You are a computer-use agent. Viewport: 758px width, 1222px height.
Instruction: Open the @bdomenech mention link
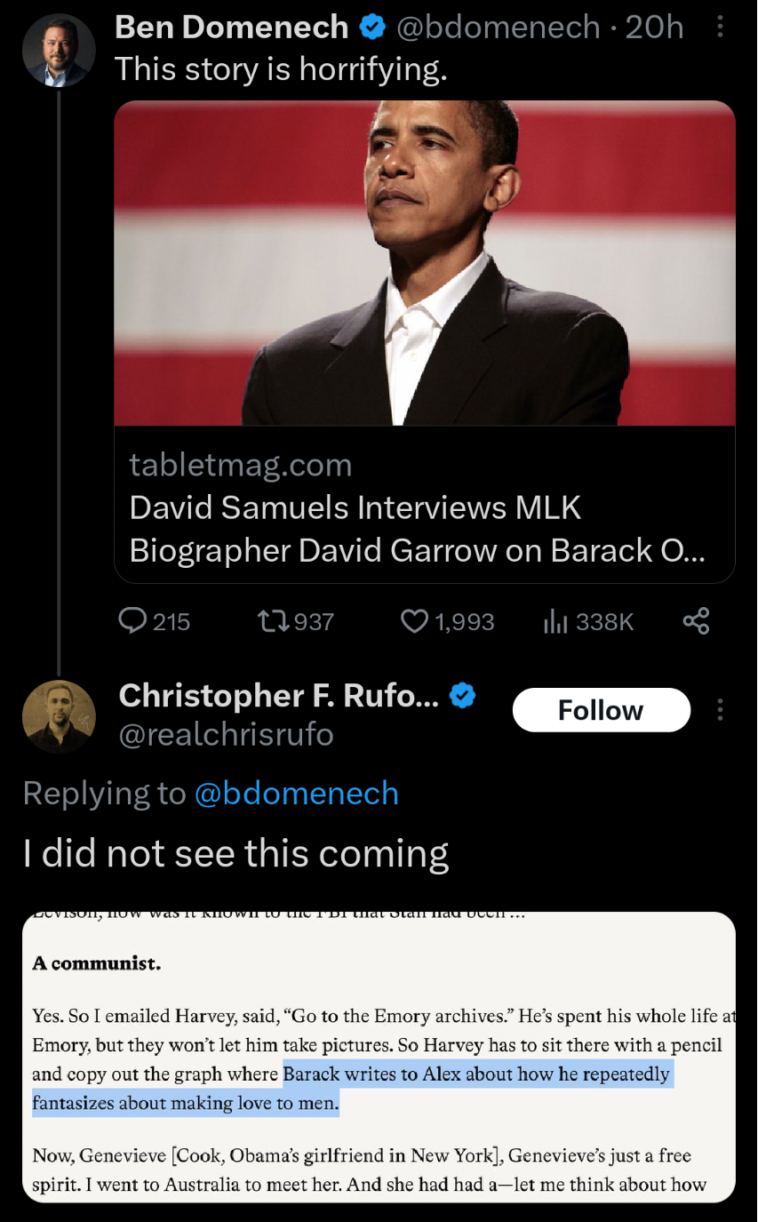click(x=296, y=793)
